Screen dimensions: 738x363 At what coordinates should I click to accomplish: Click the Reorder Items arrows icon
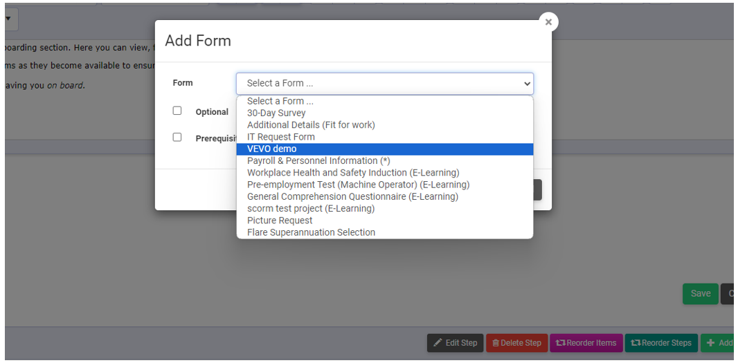click(x=561, y=343)
